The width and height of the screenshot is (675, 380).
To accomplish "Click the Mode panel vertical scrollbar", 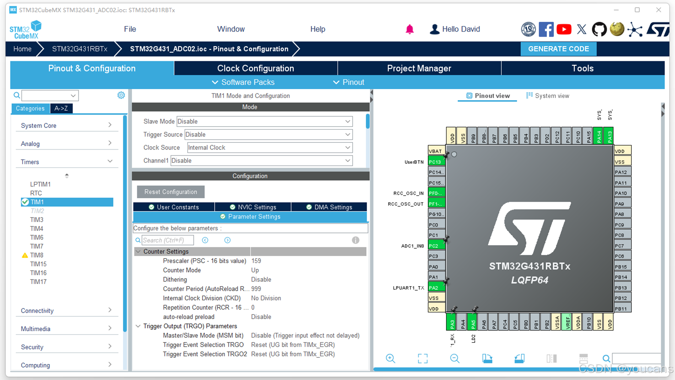I will [368, 121].
